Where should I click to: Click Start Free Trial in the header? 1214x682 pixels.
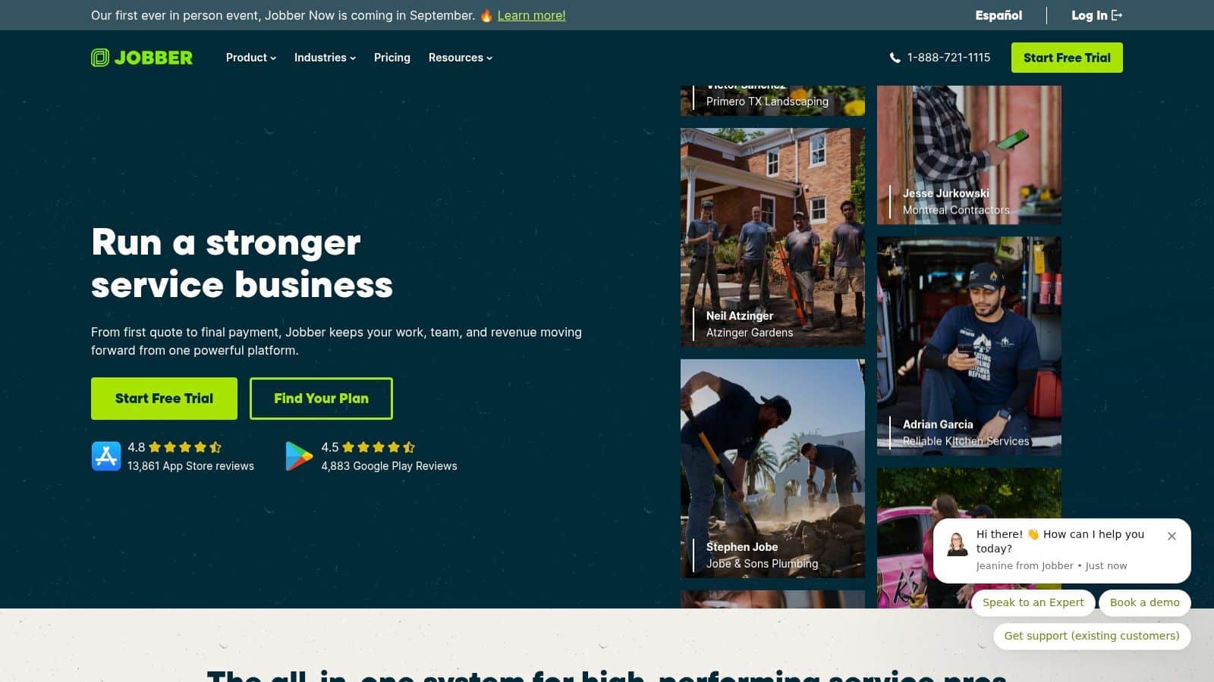click(1067, 58)
